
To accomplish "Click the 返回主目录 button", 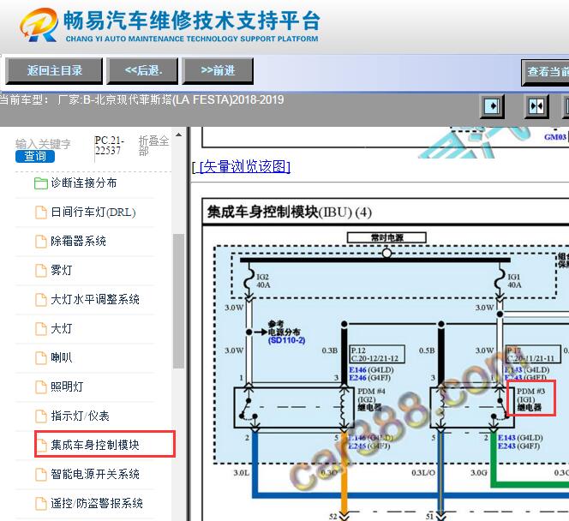I will 54,70.
